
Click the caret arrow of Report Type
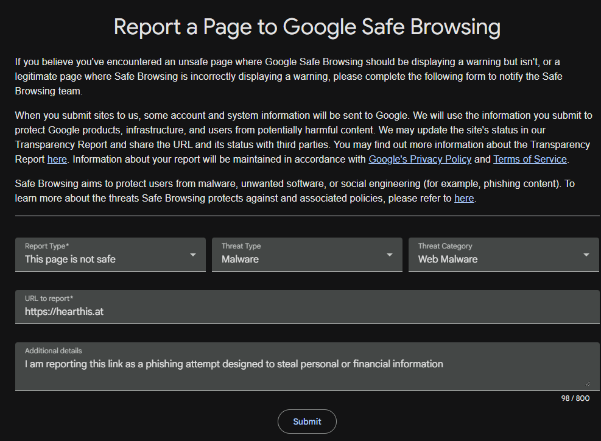pos(193,255)
